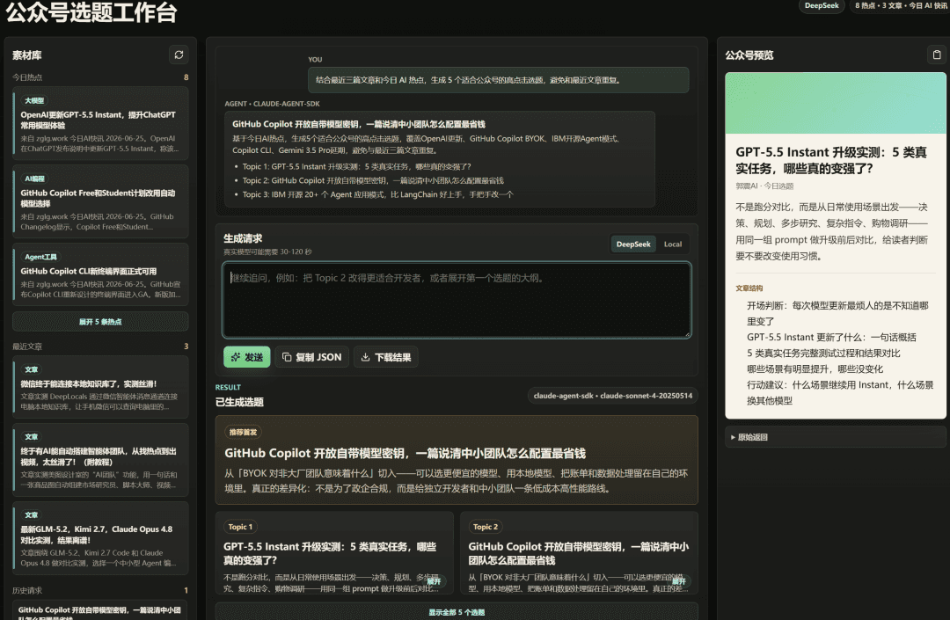Open the GitHub Copilot CLI新终端界面 hot topic card
950x620 pixels.
click(100, 274)
